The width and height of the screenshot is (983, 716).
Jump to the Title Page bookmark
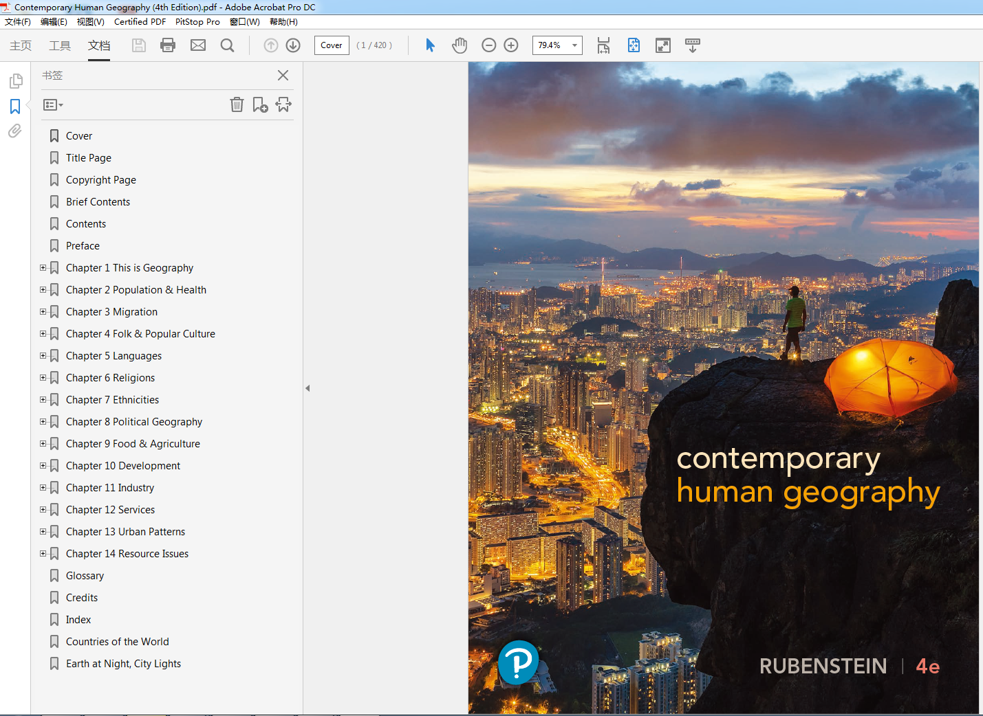pos(89,158)
